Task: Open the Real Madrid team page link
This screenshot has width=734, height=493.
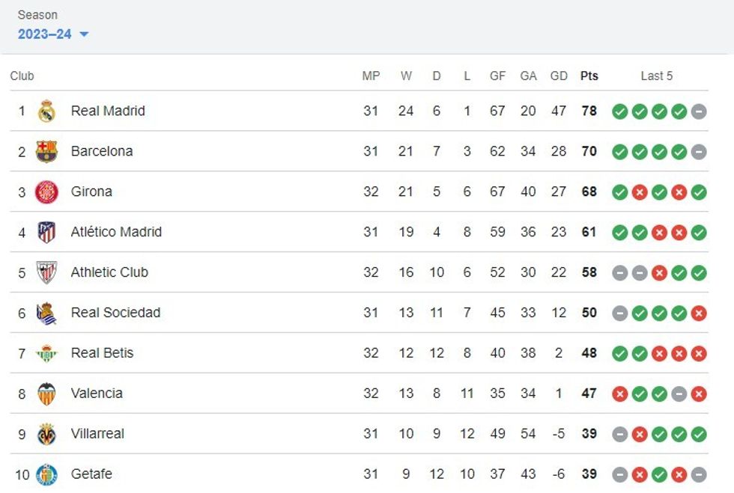Action: click(109, 111)
